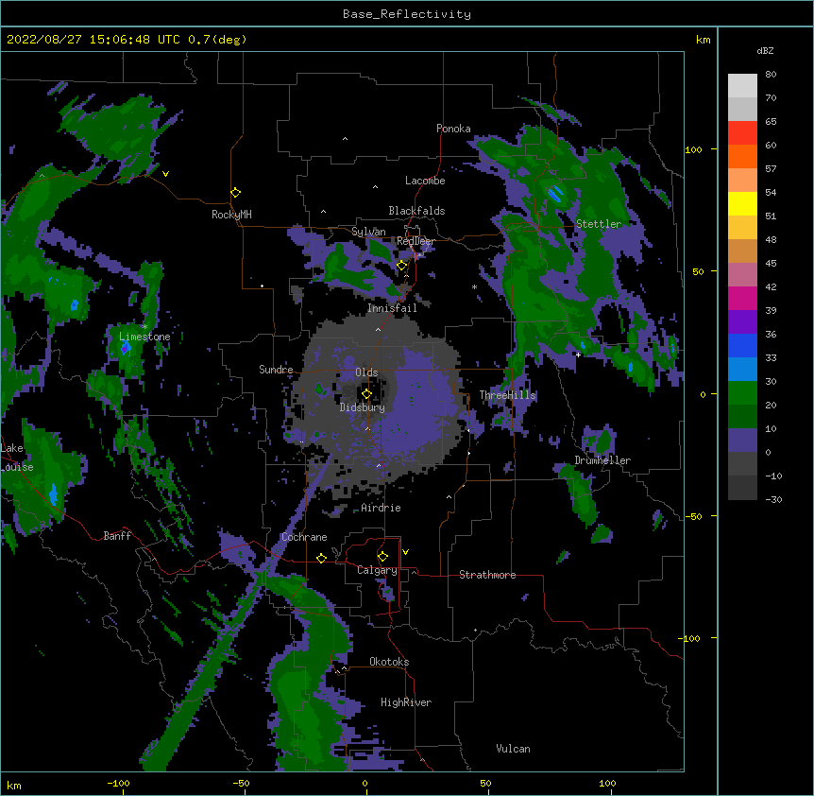
Task: Select the yellow 54 dBZ color swatch
Action: (742, 203)
